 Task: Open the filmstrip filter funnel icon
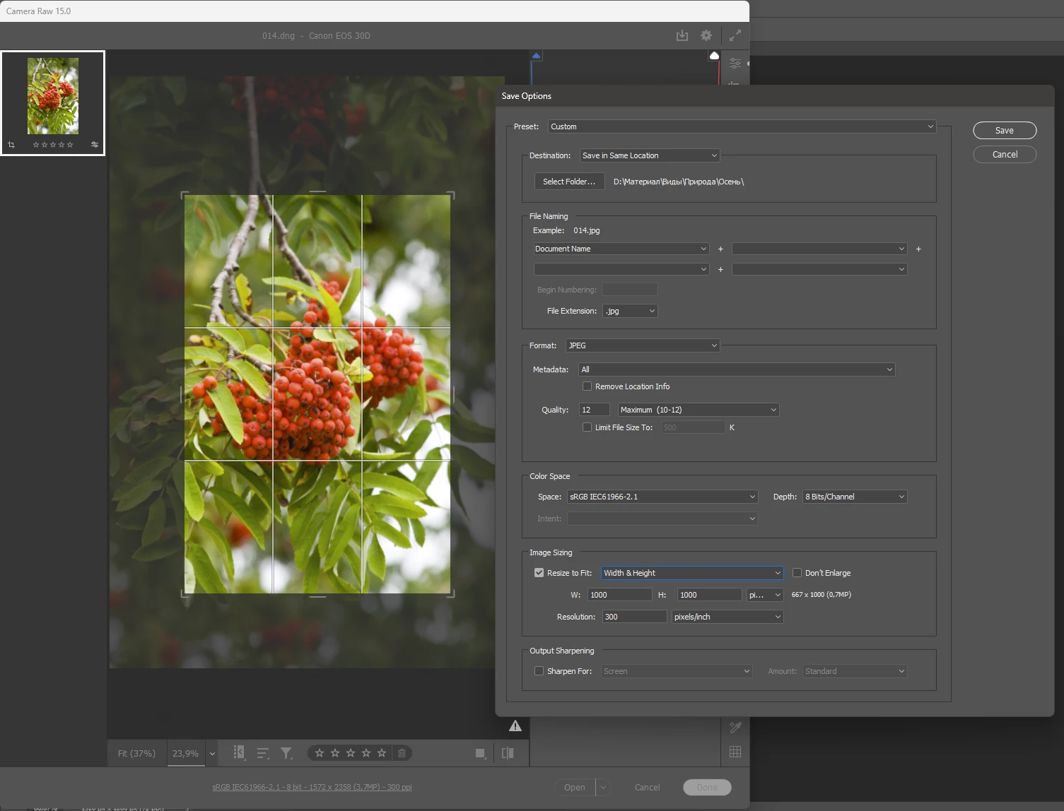[x=286, y=753]
